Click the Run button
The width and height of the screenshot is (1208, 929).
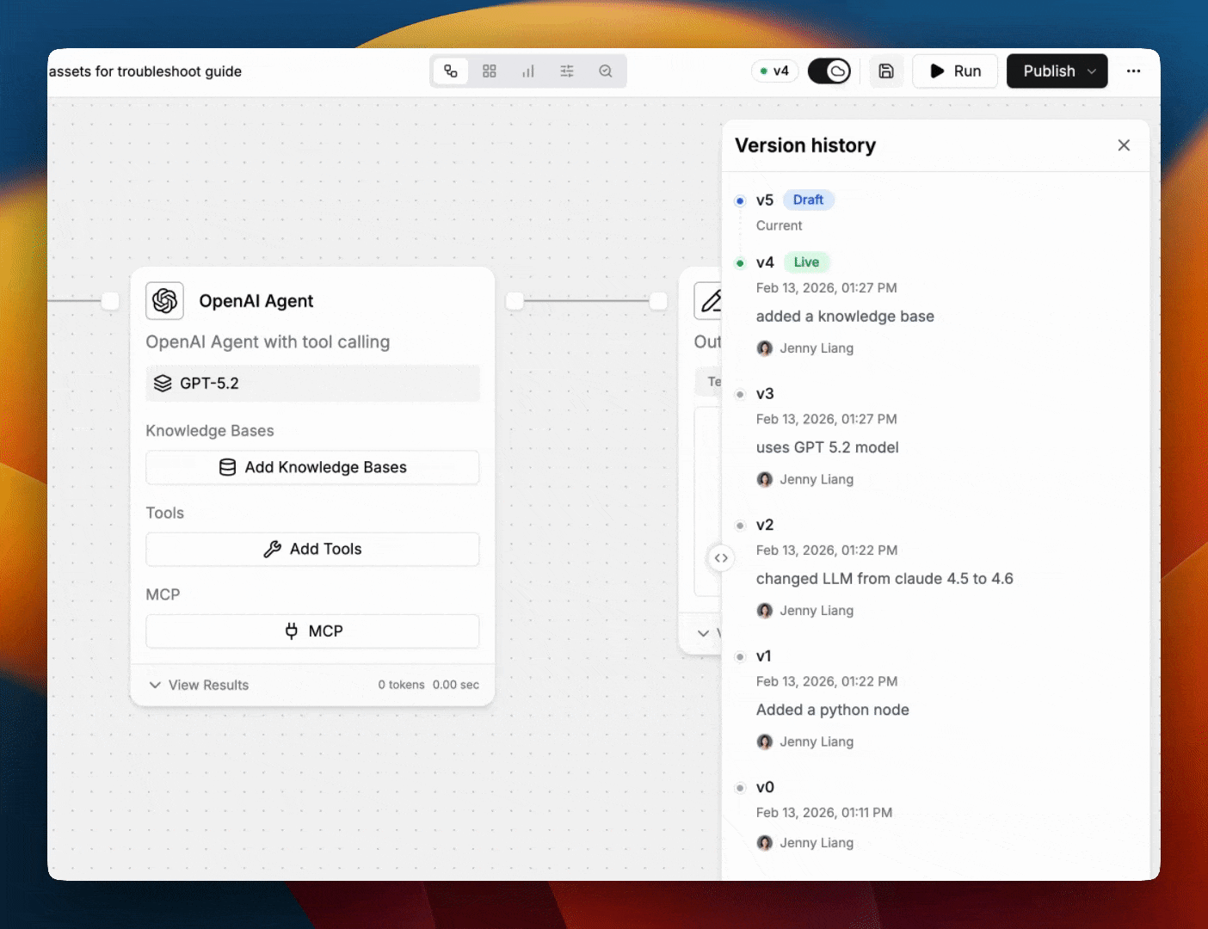pyautogui.click(x=955, y=71)
